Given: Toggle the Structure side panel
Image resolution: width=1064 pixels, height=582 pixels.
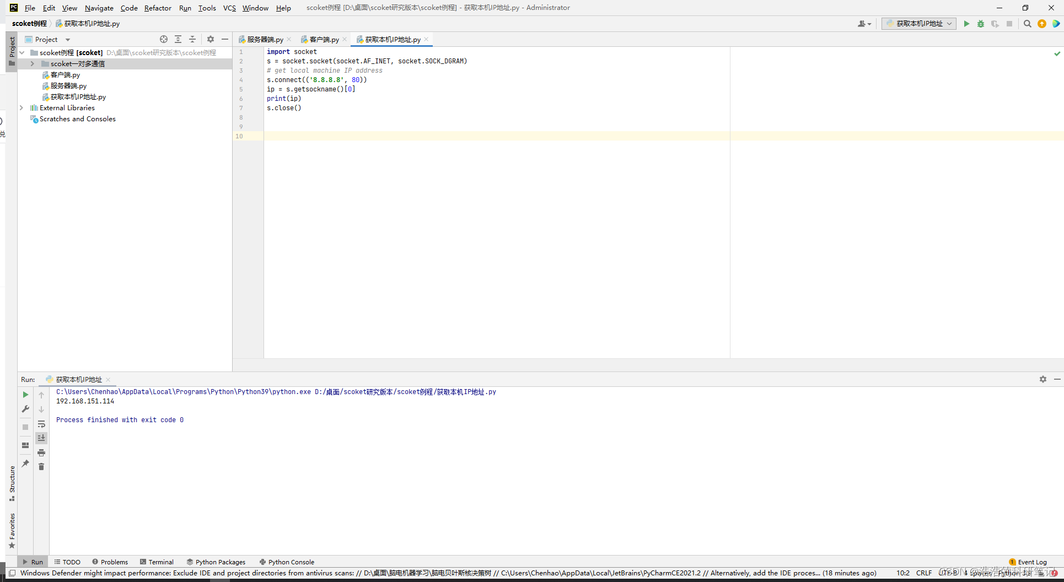Looking at the screenshot, I should click(12, 483).
